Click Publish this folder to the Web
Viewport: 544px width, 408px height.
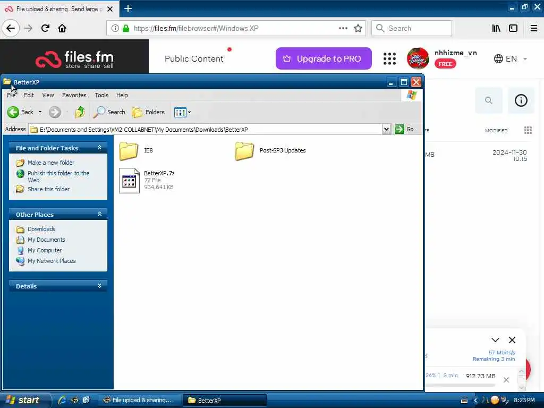coord(58,176)
